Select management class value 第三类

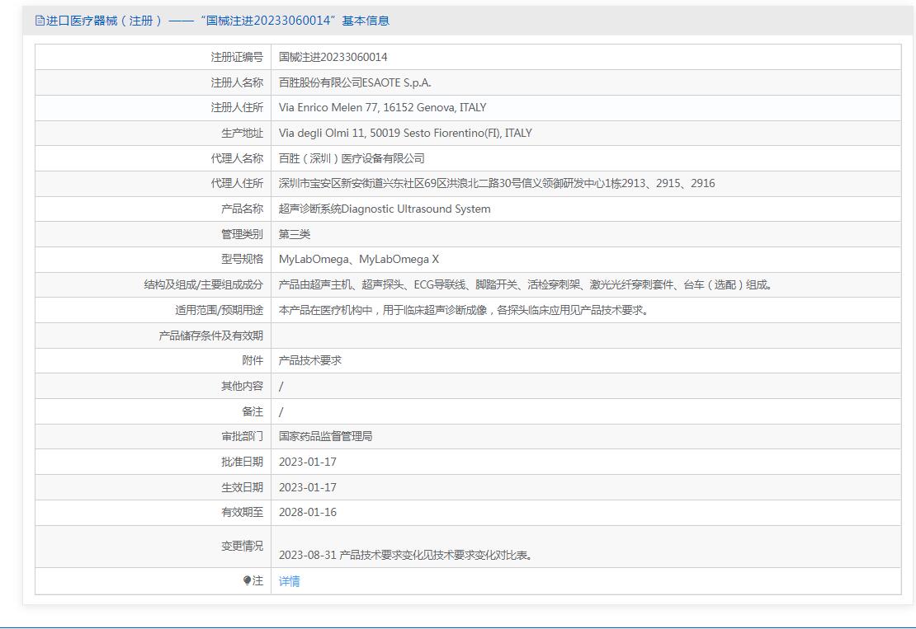pos(295,234)
